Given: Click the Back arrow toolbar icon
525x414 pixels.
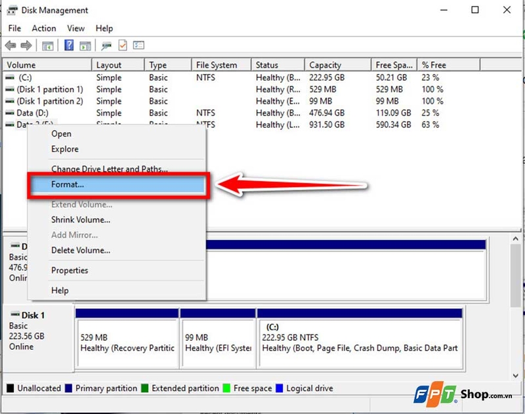Looking at the screenshot, I should tap(10, 45).
